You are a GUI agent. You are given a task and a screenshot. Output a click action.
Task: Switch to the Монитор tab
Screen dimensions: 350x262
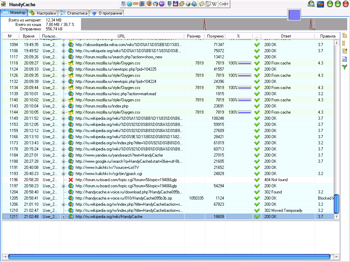pos(14,13)
